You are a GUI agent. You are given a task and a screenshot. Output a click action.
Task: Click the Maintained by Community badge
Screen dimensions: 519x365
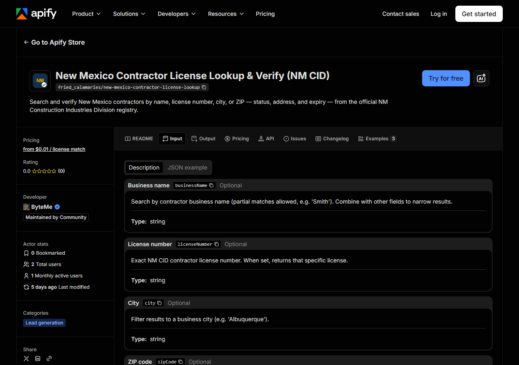[x=56, y=217]
